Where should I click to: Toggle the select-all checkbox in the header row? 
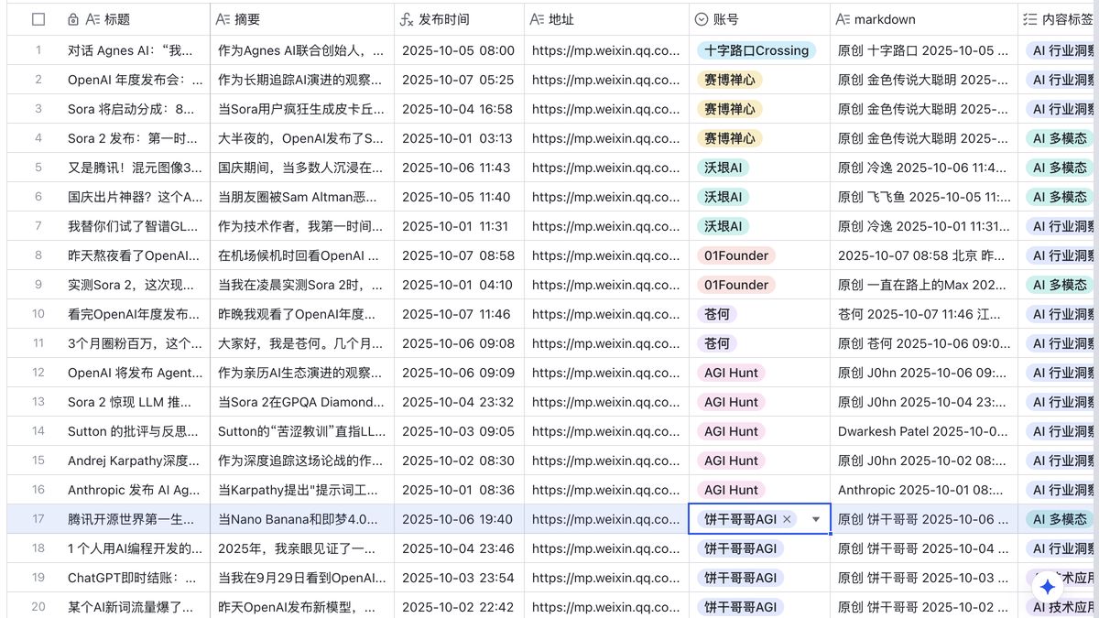tap(38, 18)
